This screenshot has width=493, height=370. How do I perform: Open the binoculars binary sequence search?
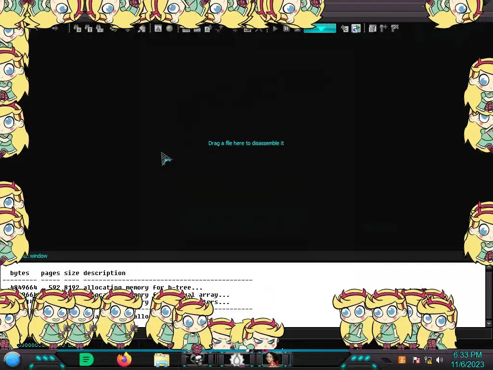100,28
